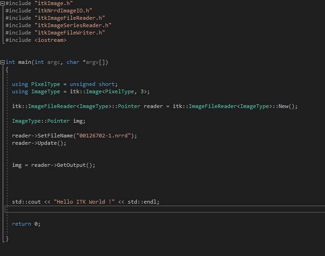Click the closing brace of main
Image resolution: width=325 pixels, height=256 pixels.
7,239
